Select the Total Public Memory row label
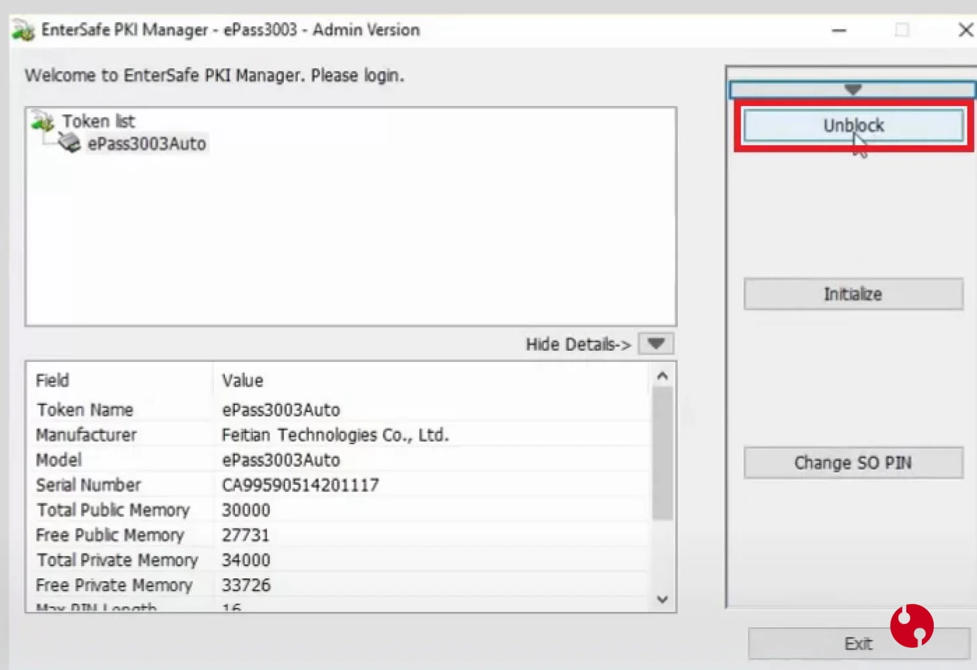Image resolution: width=977 pixels, height=670 pixels. [x=113, y=510]
